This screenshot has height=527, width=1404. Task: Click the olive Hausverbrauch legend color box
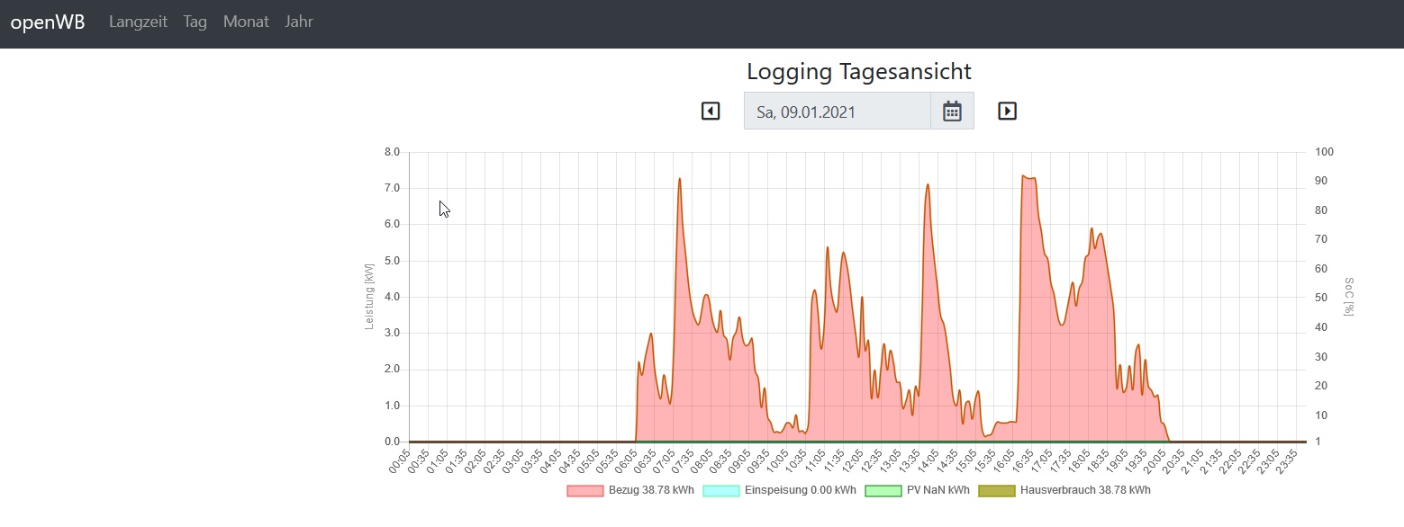coord(996,491)
